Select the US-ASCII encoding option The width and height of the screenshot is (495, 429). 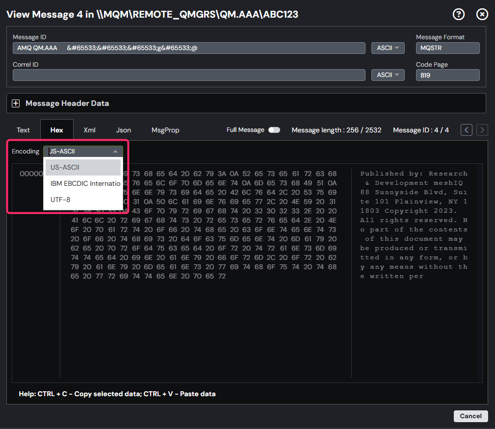click(x=64, y=167)
